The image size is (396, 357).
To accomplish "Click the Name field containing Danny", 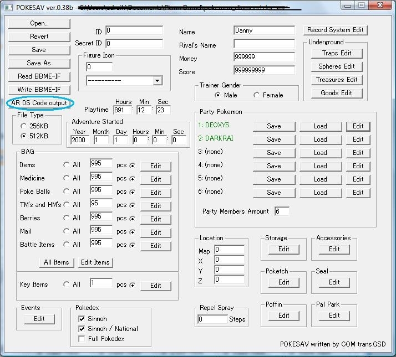I will (x=264, y=30).
